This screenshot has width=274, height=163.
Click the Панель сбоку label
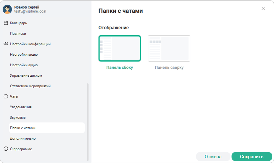120,67
